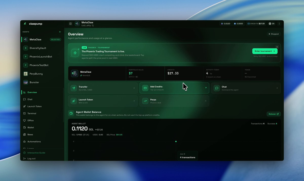Click the Transactions: 4 counter
The image size is (304, 181).
258,124
